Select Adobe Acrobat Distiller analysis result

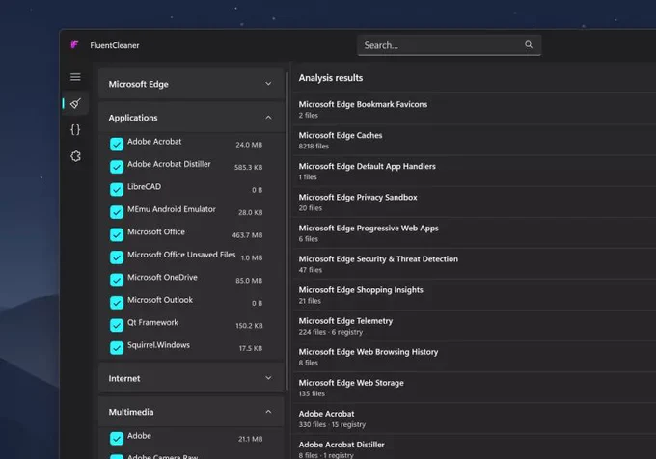[475, 446]
